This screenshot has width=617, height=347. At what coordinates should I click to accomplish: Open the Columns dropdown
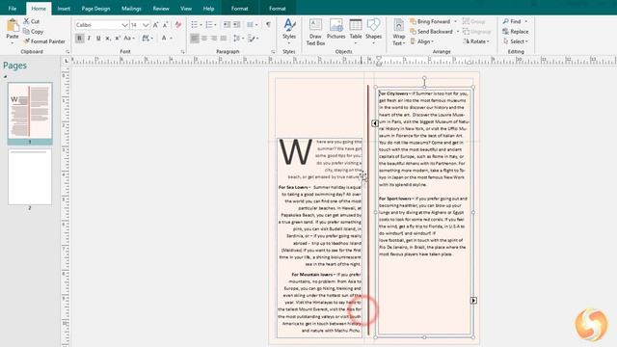tap(252, 25)
